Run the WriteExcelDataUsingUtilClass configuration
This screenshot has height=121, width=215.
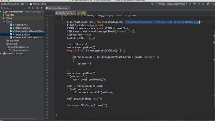click(x=190, y=4)
